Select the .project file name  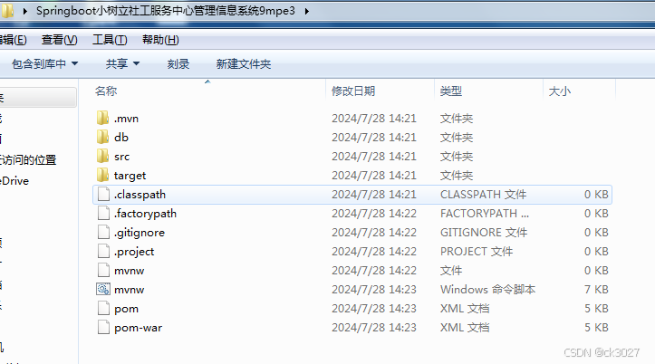click(134, 252)
